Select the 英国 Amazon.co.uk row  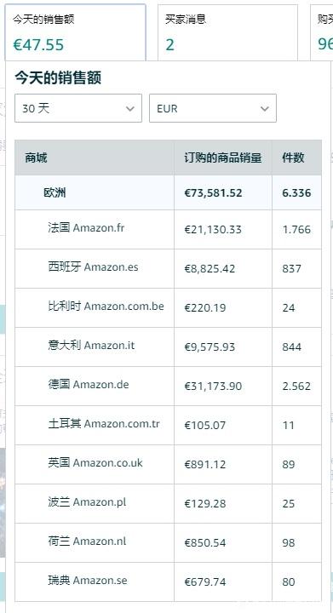coord(168,464)
